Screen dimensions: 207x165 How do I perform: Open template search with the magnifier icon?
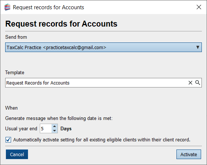198,83
